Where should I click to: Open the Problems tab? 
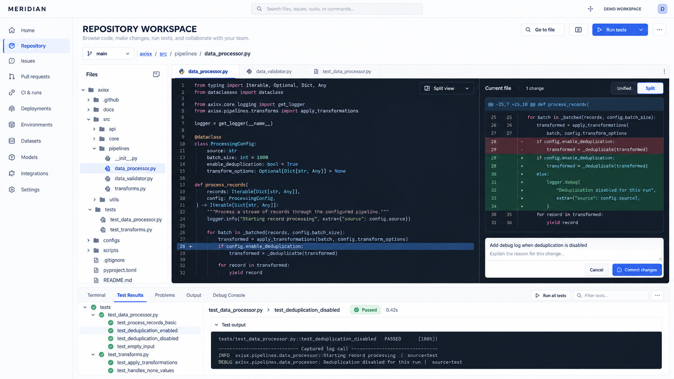click(x=165, y=296)
